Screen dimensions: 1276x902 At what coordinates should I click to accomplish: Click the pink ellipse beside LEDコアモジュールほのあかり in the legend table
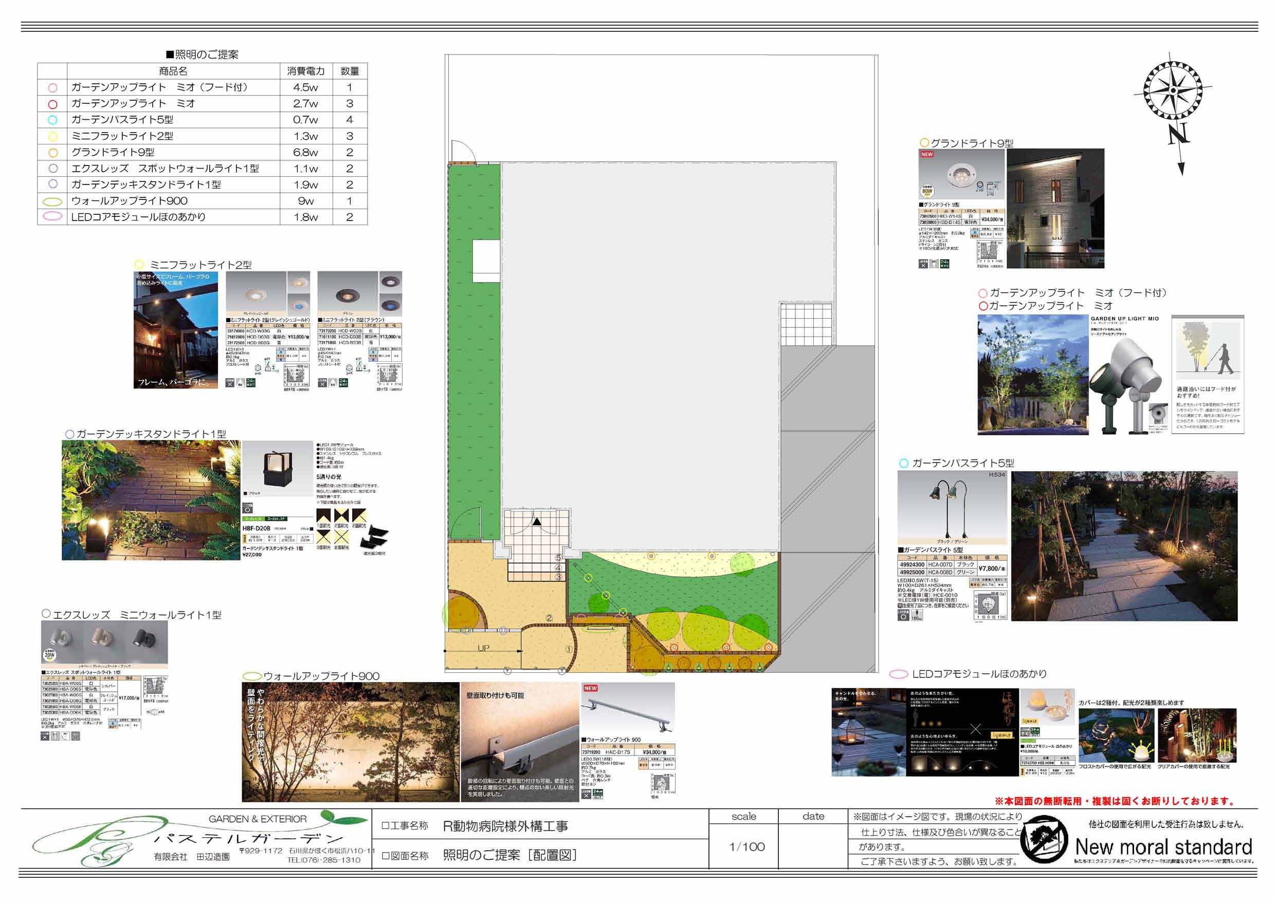coord(52,217)
